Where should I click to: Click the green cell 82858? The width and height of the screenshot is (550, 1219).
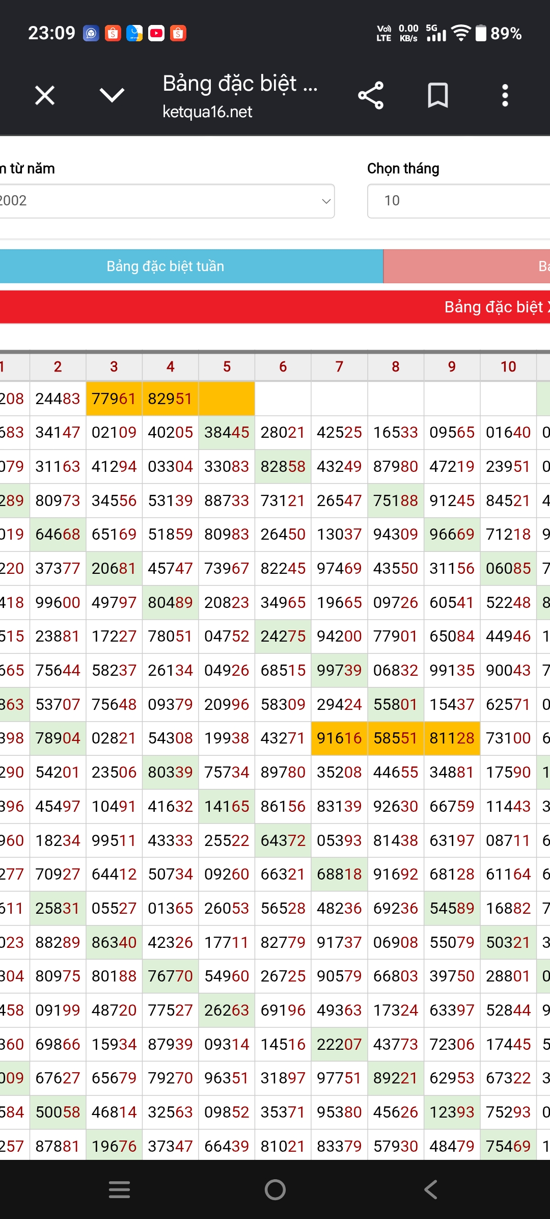click(283, 466)
